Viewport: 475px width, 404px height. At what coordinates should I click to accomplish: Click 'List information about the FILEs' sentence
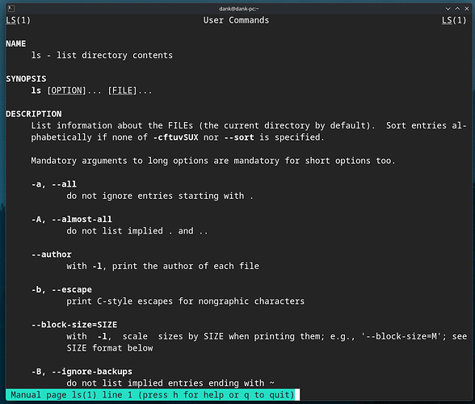coord(203,126)
